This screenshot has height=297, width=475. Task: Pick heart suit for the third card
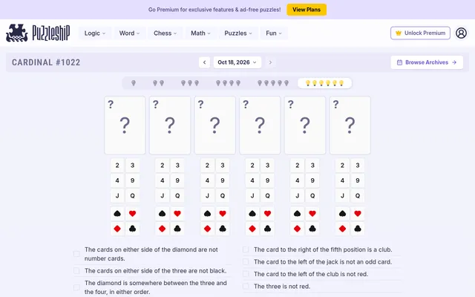223,214
